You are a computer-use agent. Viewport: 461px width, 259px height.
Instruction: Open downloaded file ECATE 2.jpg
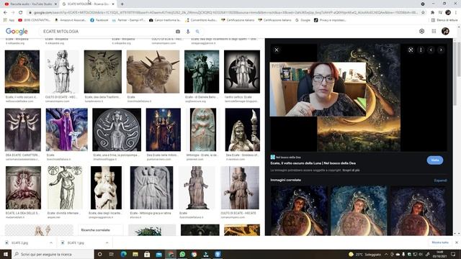pyautogui.click(x=20, y=243)
